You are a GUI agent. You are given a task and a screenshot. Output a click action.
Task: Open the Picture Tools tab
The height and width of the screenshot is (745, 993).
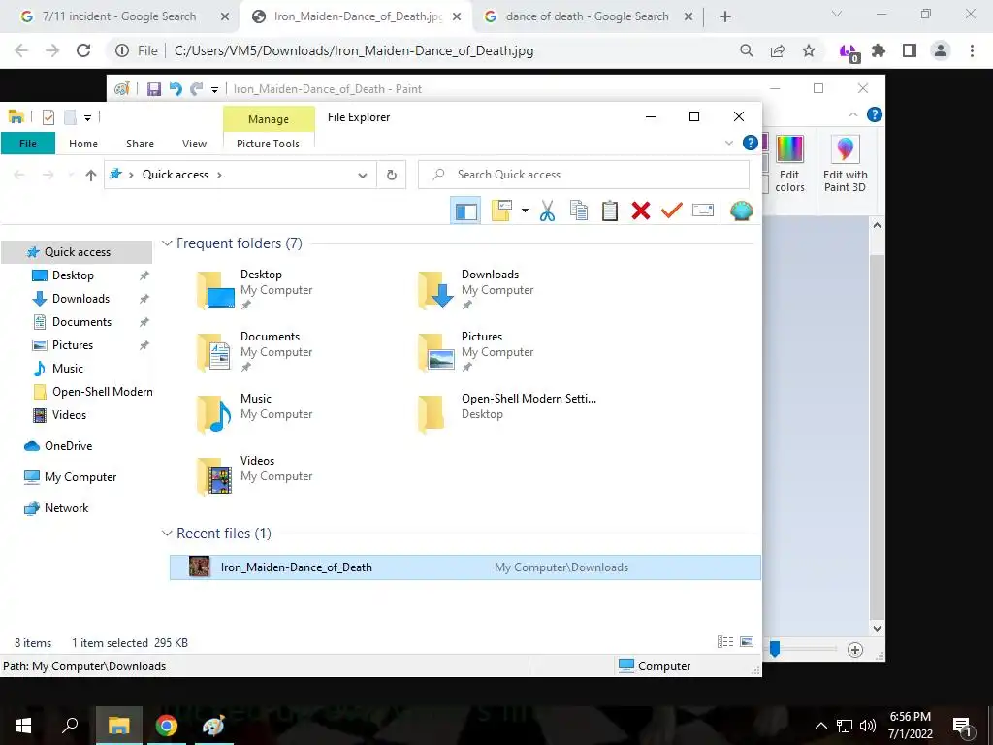268,144
